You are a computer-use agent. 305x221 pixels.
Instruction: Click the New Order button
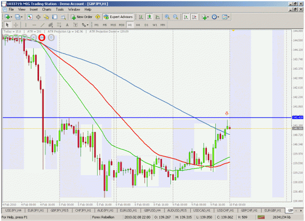click(x=81, y=17)
